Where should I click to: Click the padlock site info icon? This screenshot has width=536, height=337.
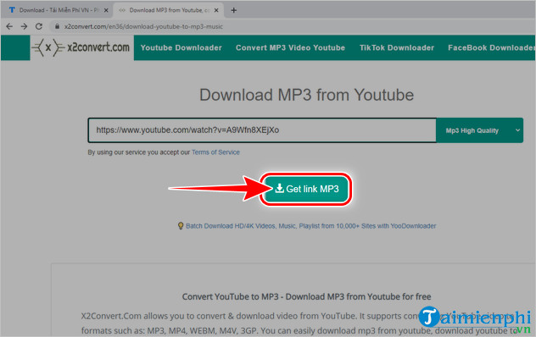pyautogui.click(x=57, y=26)
